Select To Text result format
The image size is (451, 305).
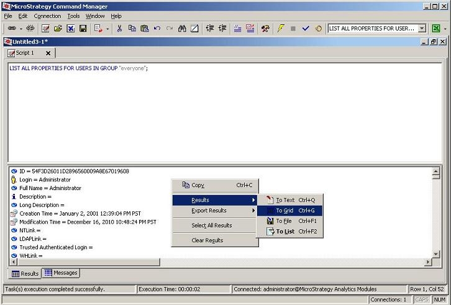coord(289,200)
